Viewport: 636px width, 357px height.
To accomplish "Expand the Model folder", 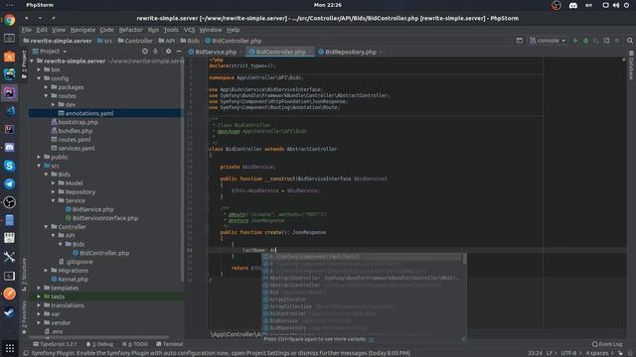I will (x=54, y=182).
